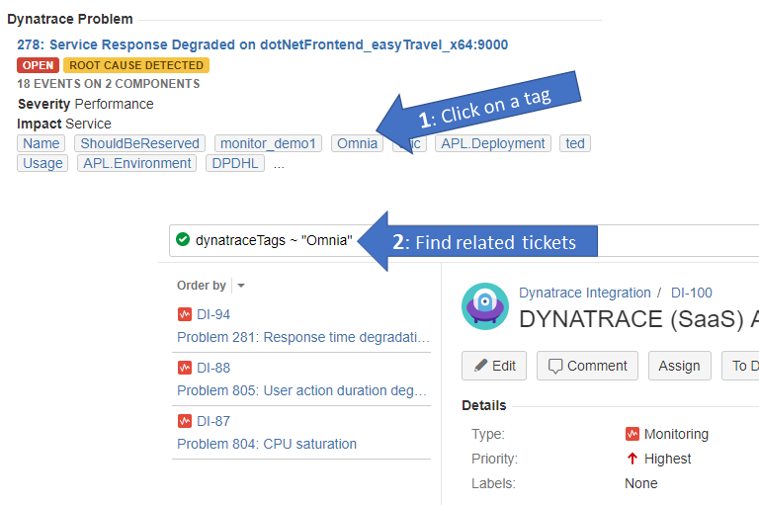Open issue DI-94 link
This screenshot has height=505, width=759.
click(213, 314)
